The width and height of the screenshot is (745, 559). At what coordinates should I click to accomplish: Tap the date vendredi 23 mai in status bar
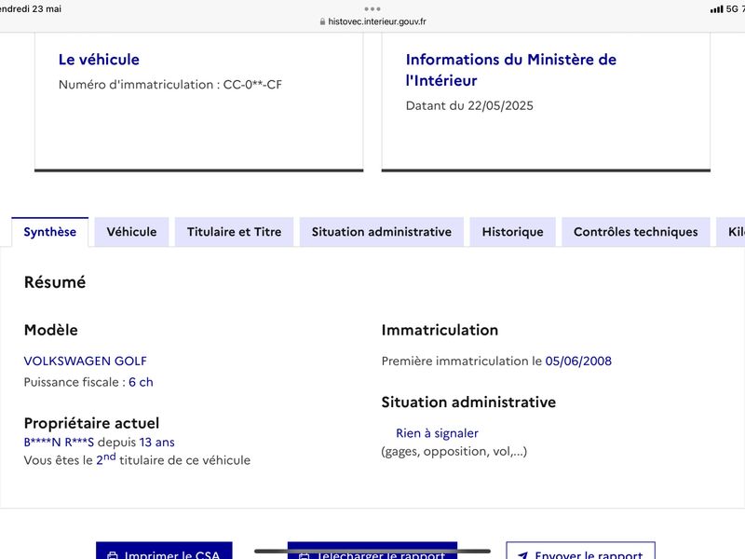31,9
